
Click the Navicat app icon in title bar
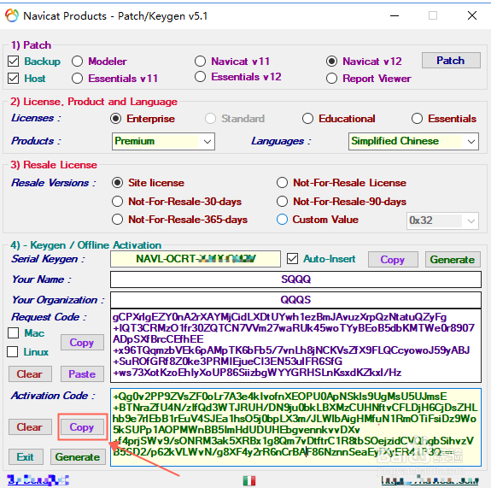point(12,15)
